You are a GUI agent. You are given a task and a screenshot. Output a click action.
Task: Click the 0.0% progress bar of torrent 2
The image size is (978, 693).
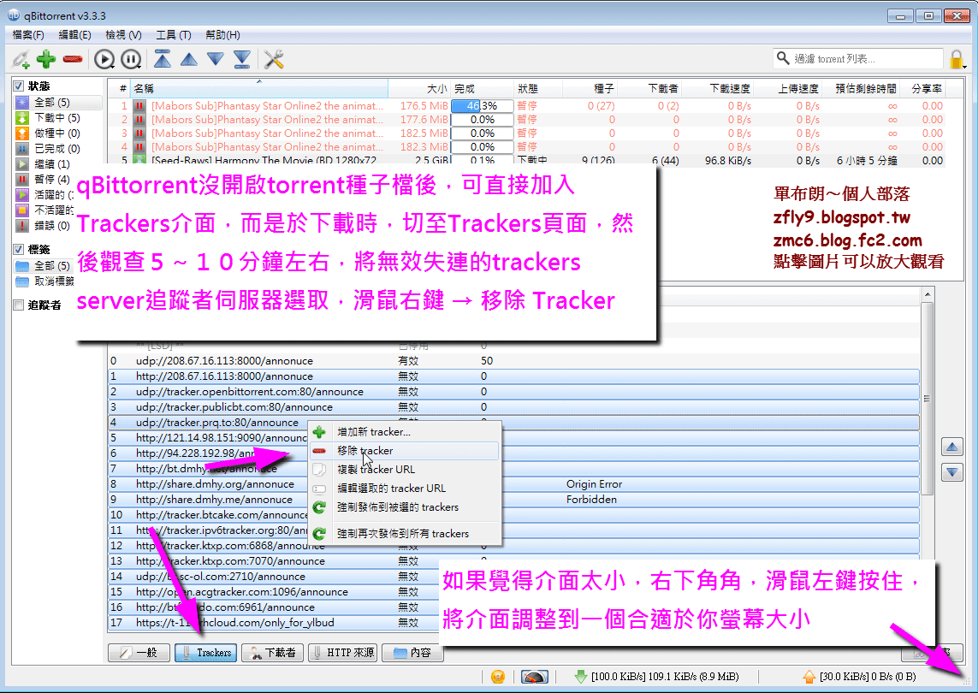point(482,120)
